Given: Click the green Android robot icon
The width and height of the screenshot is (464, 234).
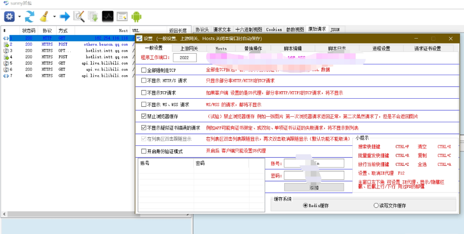Looking at the screenshot, I should click(136, 17).
